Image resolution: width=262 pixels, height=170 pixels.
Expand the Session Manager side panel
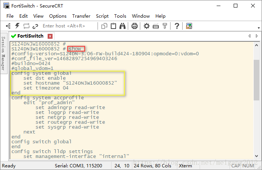pos(3,53)
